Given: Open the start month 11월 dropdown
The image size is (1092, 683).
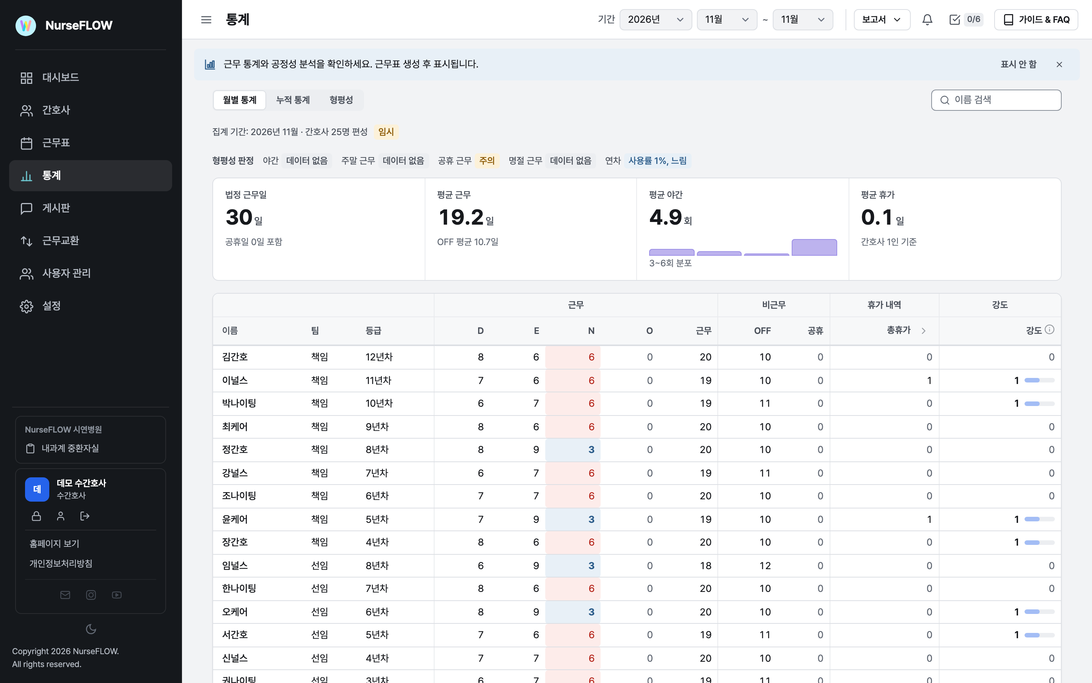Looking at the screenshot, I should pos(727,19).
